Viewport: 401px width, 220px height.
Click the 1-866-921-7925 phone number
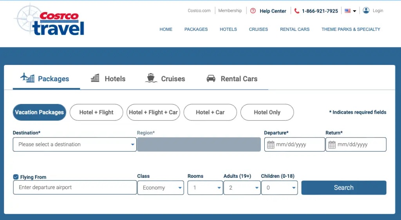320,11
